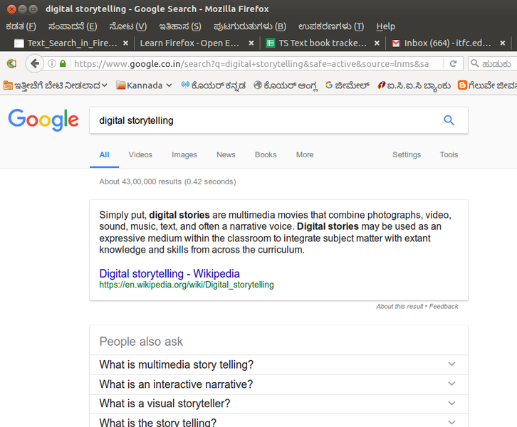
Task: Open the Koyar bookmark with globe icon
Action: click(x=286, y=85)
